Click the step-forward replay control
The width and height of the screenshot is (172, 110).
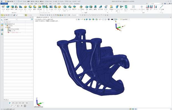click(x=13, y=103)
